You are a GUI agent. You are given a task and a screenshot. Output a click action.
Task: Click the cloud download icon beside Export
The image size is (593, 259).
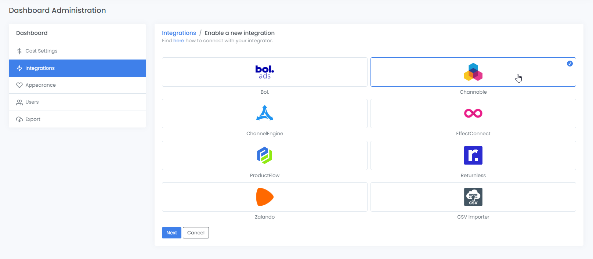[x=19, y=119]
